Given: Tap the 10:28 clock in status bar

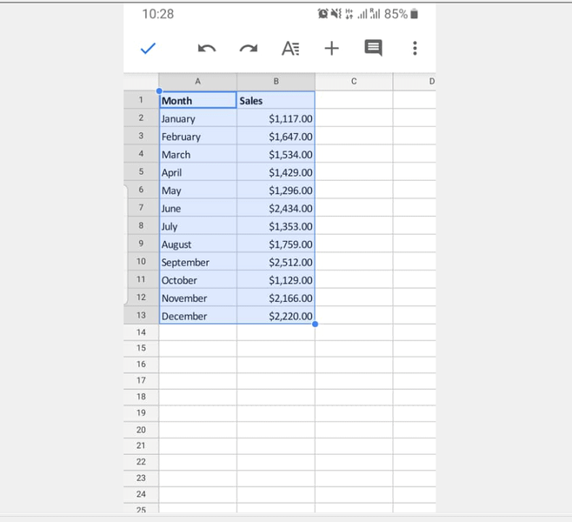Looking at the screenshot, I should click(158, 14).
